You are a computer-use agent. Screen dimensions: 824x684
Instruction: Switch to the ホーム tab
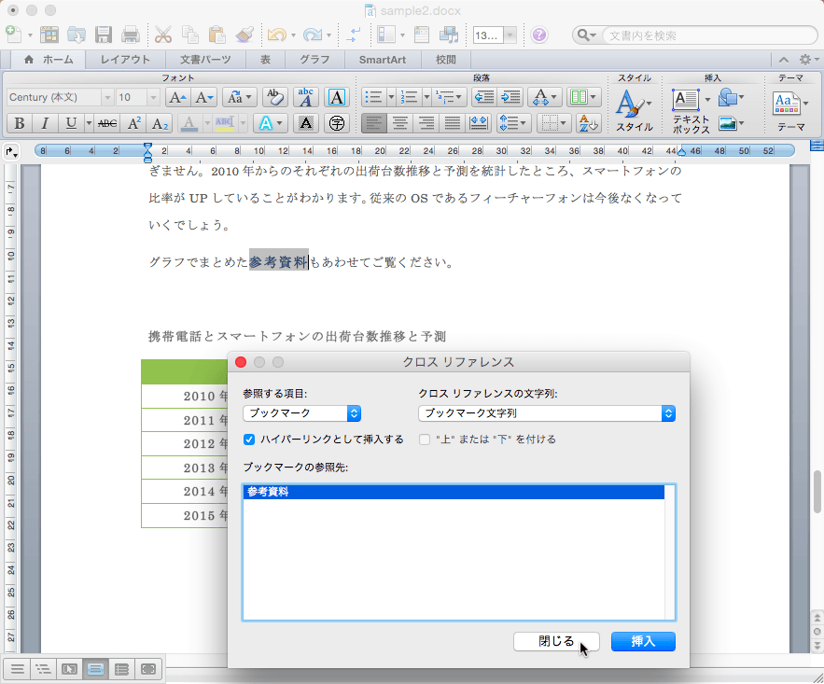(49, 60)
